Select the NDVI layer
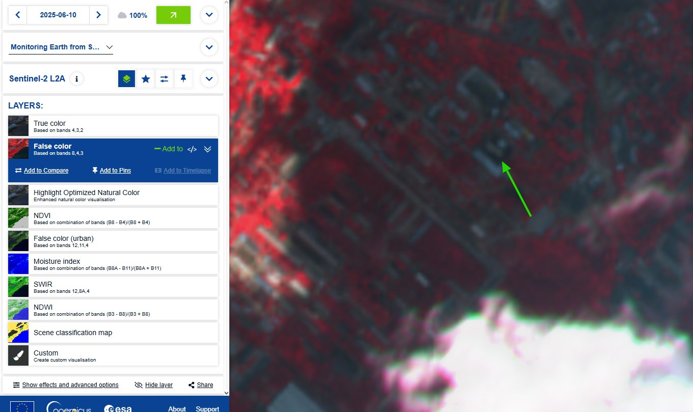 pyautogui.click(x=112, y=218)
